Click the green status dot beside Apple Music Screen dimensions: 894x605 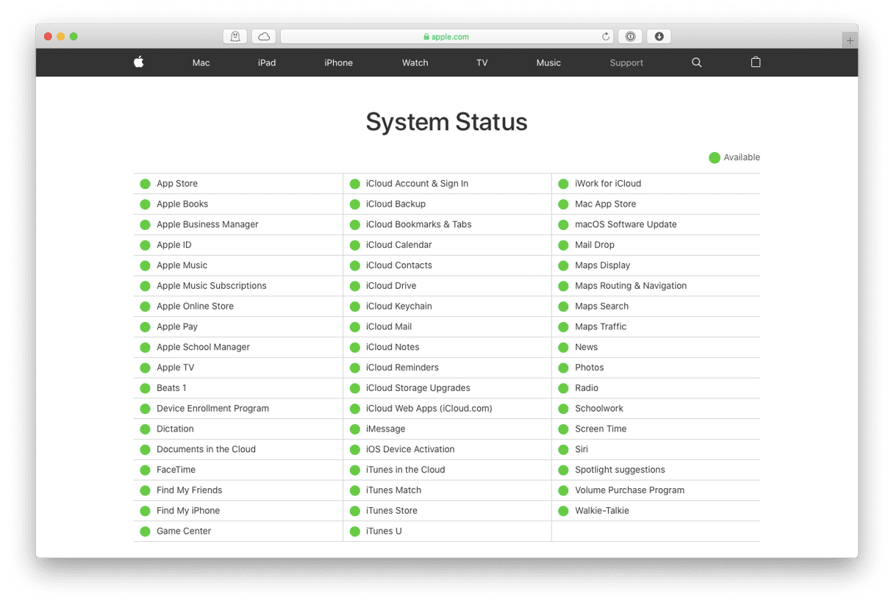click(145, 265)
